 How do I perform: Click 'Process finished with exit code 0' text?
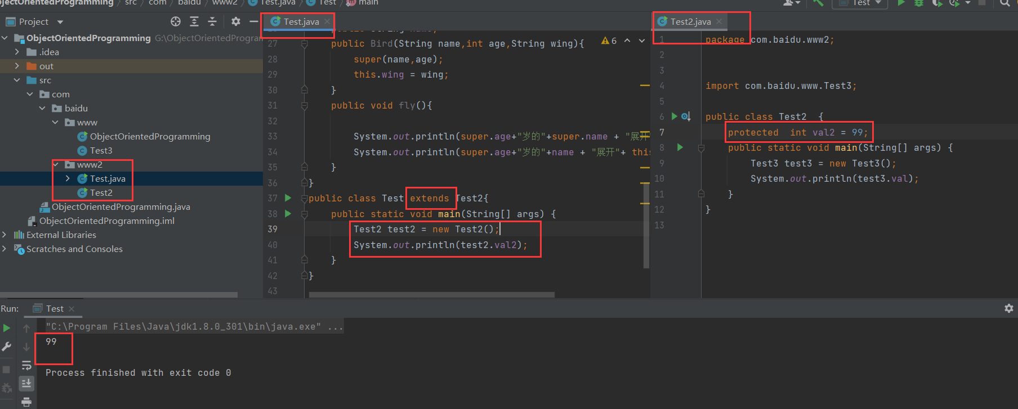tap(138, 372)
